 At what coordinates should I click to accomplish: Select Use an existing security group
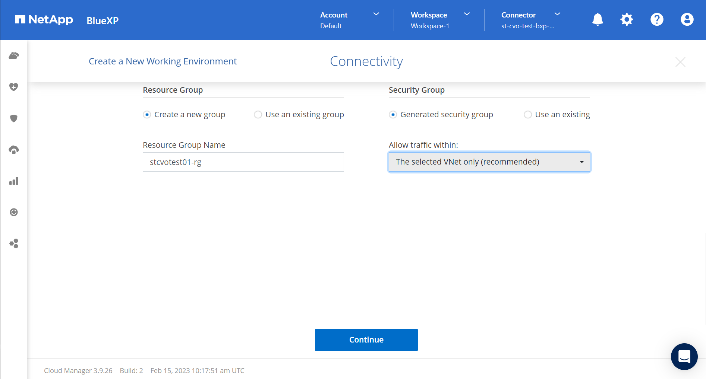pos(528,114)
